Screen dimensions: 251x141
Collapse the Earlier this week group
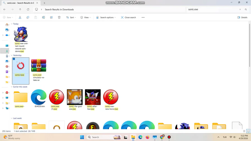[12, 87]
